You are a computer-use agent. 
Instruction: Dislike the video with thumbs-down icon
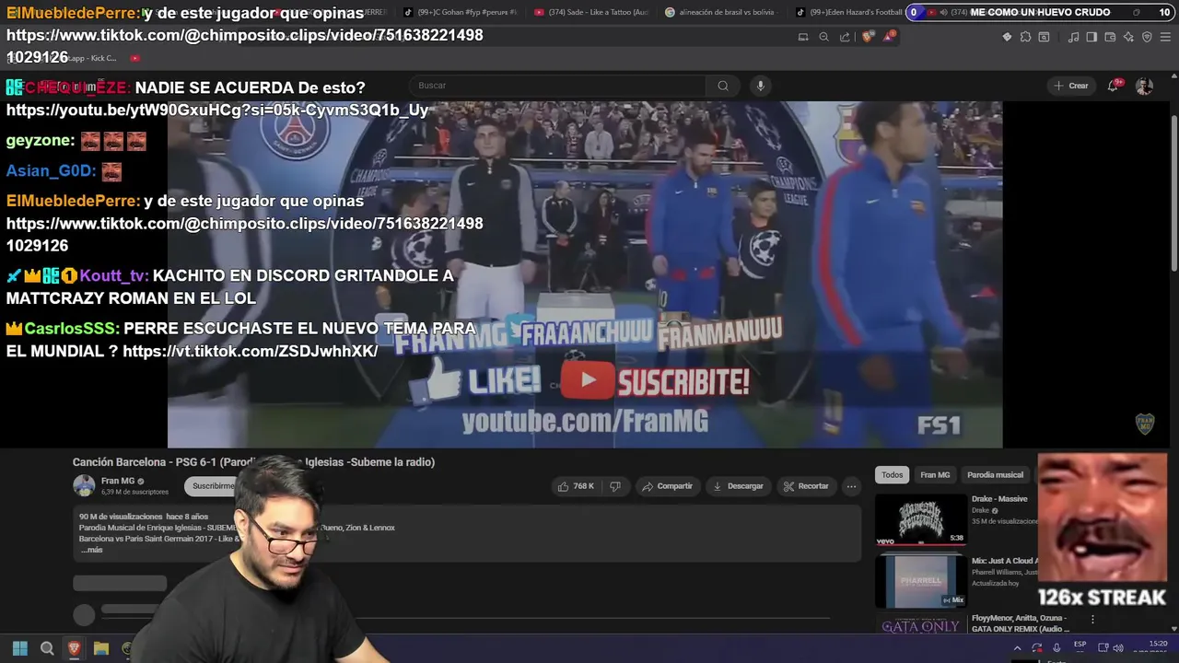point(615,486)
